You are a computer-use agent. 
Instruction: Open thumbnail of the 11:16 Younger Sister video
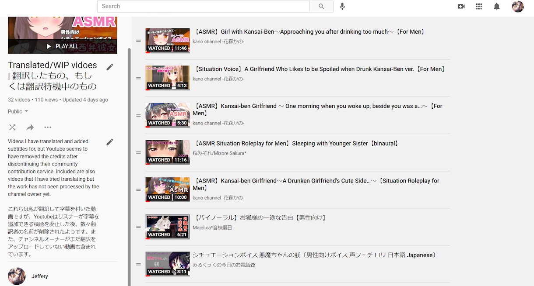coord(168,152)
